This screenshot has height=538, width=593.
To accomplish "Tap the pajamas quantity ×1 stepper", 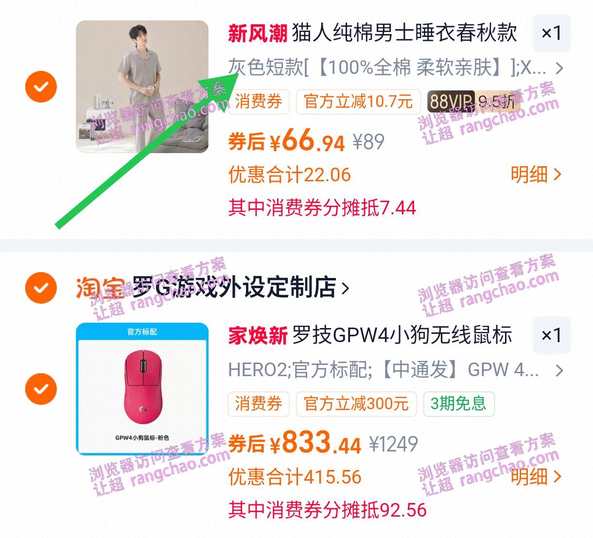I will click(x=552, y=33).
